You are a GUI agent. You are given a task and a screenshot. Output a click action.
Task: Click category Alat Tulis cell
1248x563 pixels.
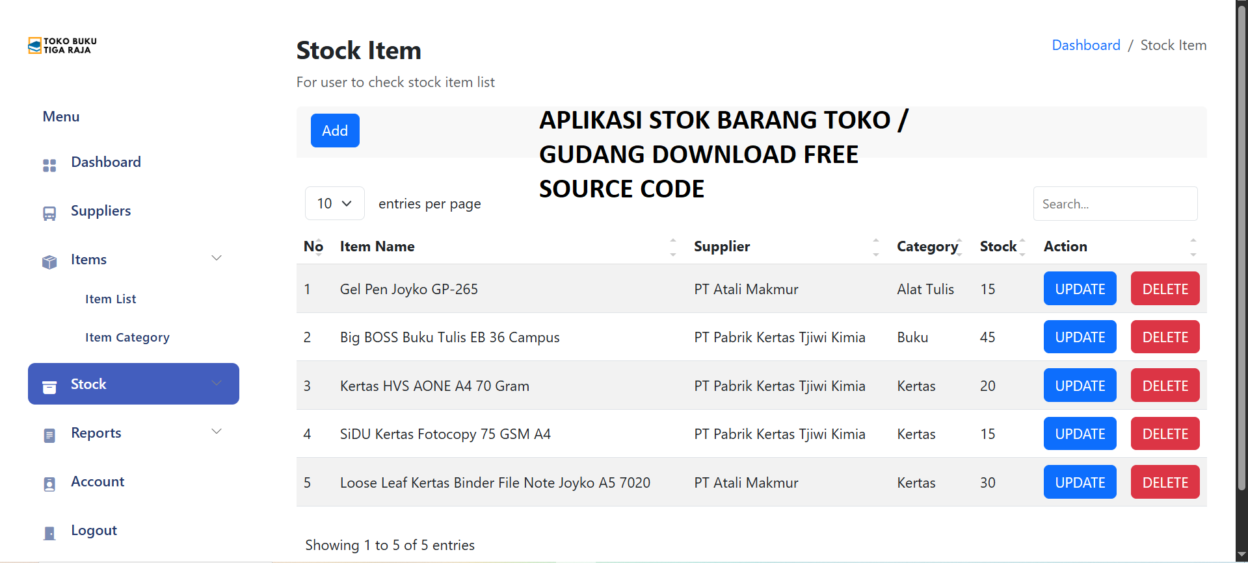point(925,289)
